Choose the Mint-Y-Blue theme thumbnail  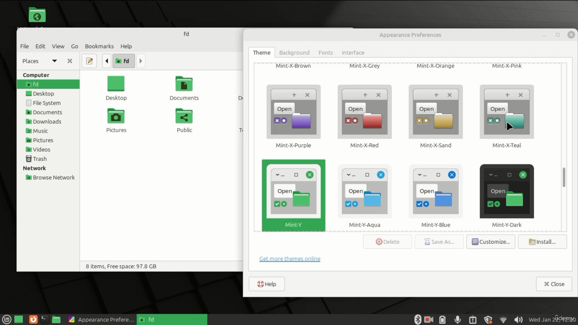point(436,191)
